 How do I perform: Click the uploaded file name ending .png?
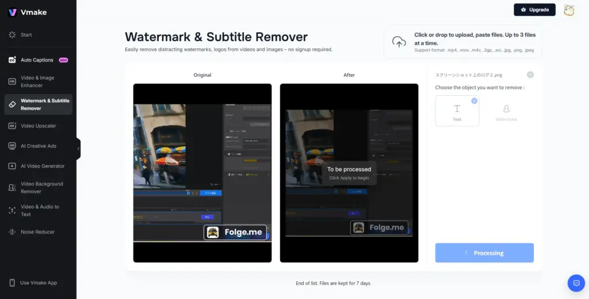tap(468, 75)
